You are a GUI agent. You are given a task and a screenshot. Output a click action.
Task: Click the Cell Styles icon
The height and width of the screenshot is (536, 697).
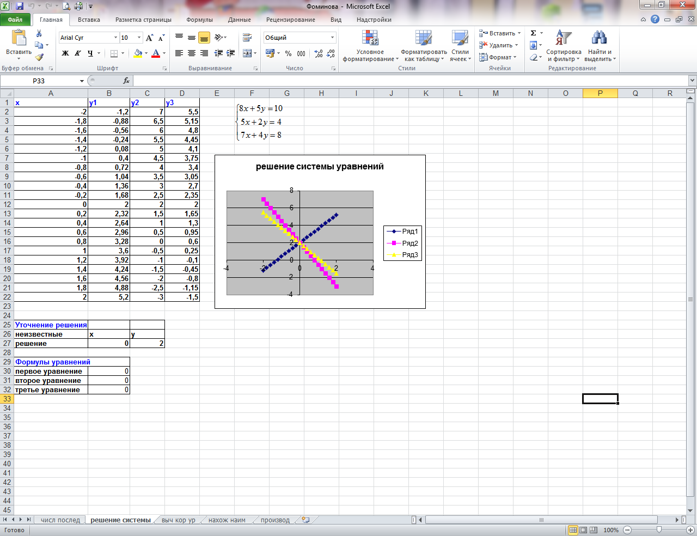(x=460, y=38)
